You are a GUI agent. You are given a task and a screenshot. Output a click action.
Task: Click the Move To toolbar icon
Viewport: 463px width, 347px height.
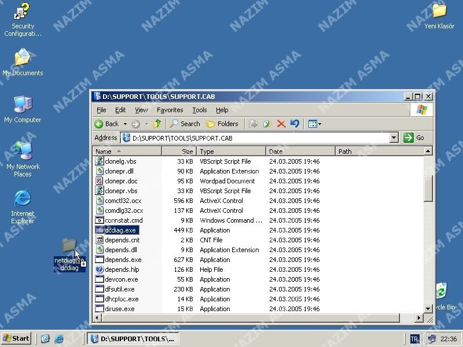pyautogui.click(x=253, y=124)
